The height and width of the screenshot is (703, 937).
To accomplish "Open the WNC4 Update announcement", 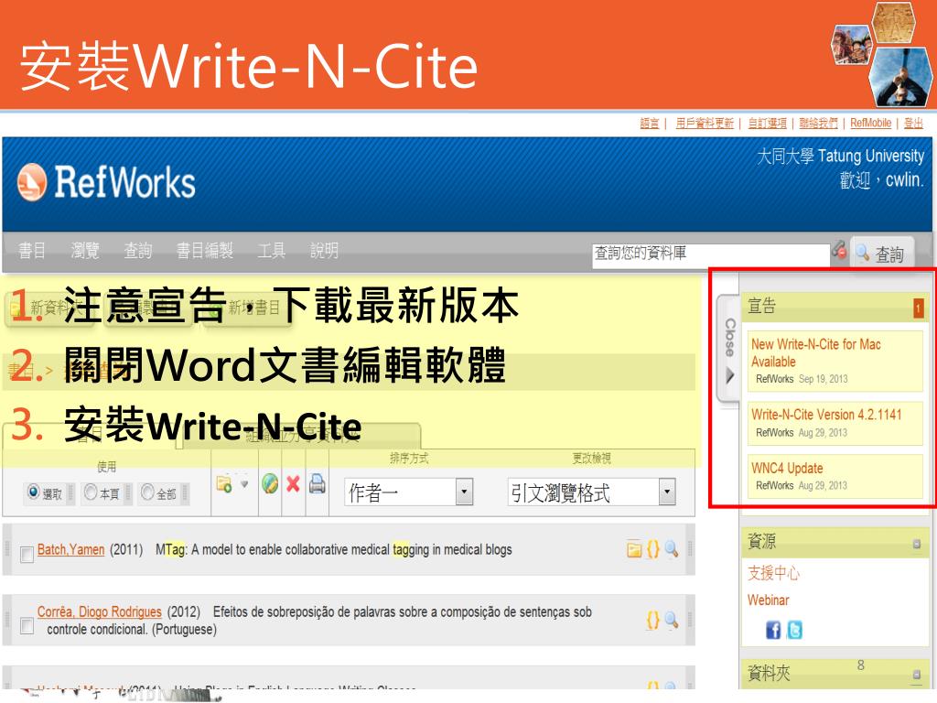I will click(787, 468).
